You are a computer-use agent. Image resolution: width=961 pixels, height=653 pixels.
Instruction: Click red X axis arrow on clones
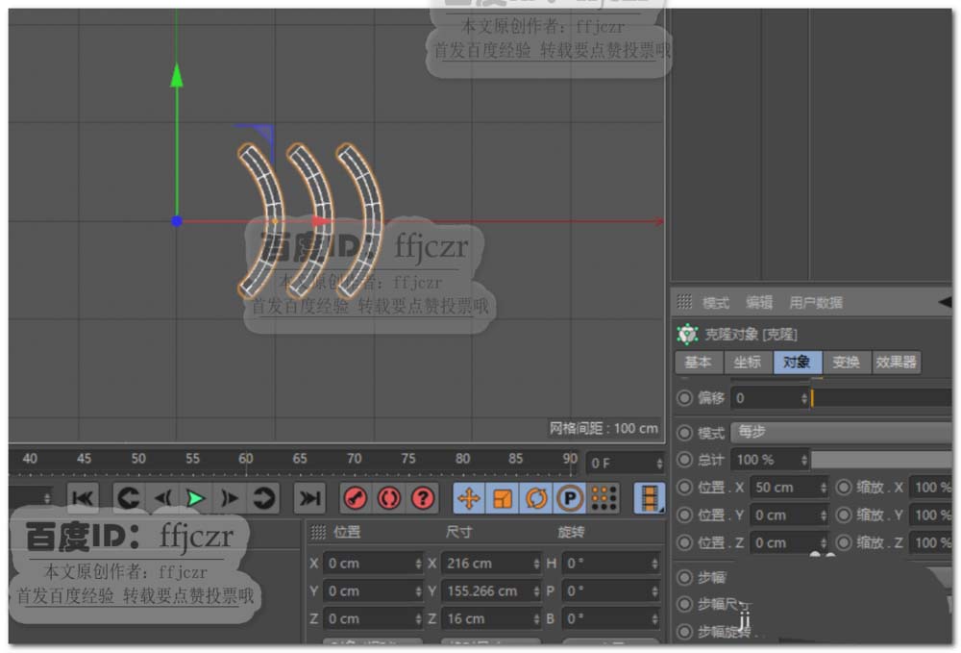pyautogui.click(x=322, y=221)
